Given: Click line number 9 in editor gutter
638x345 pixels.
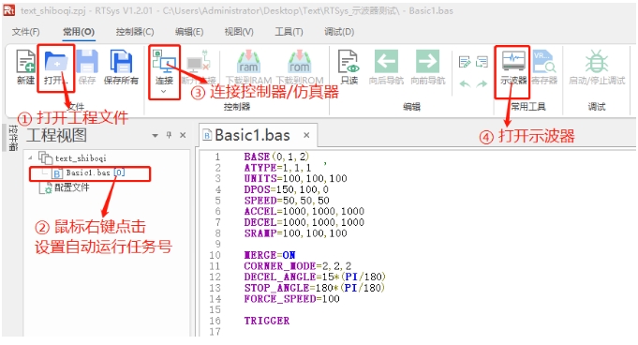Looking at the screenshot, I should (217, 244).
